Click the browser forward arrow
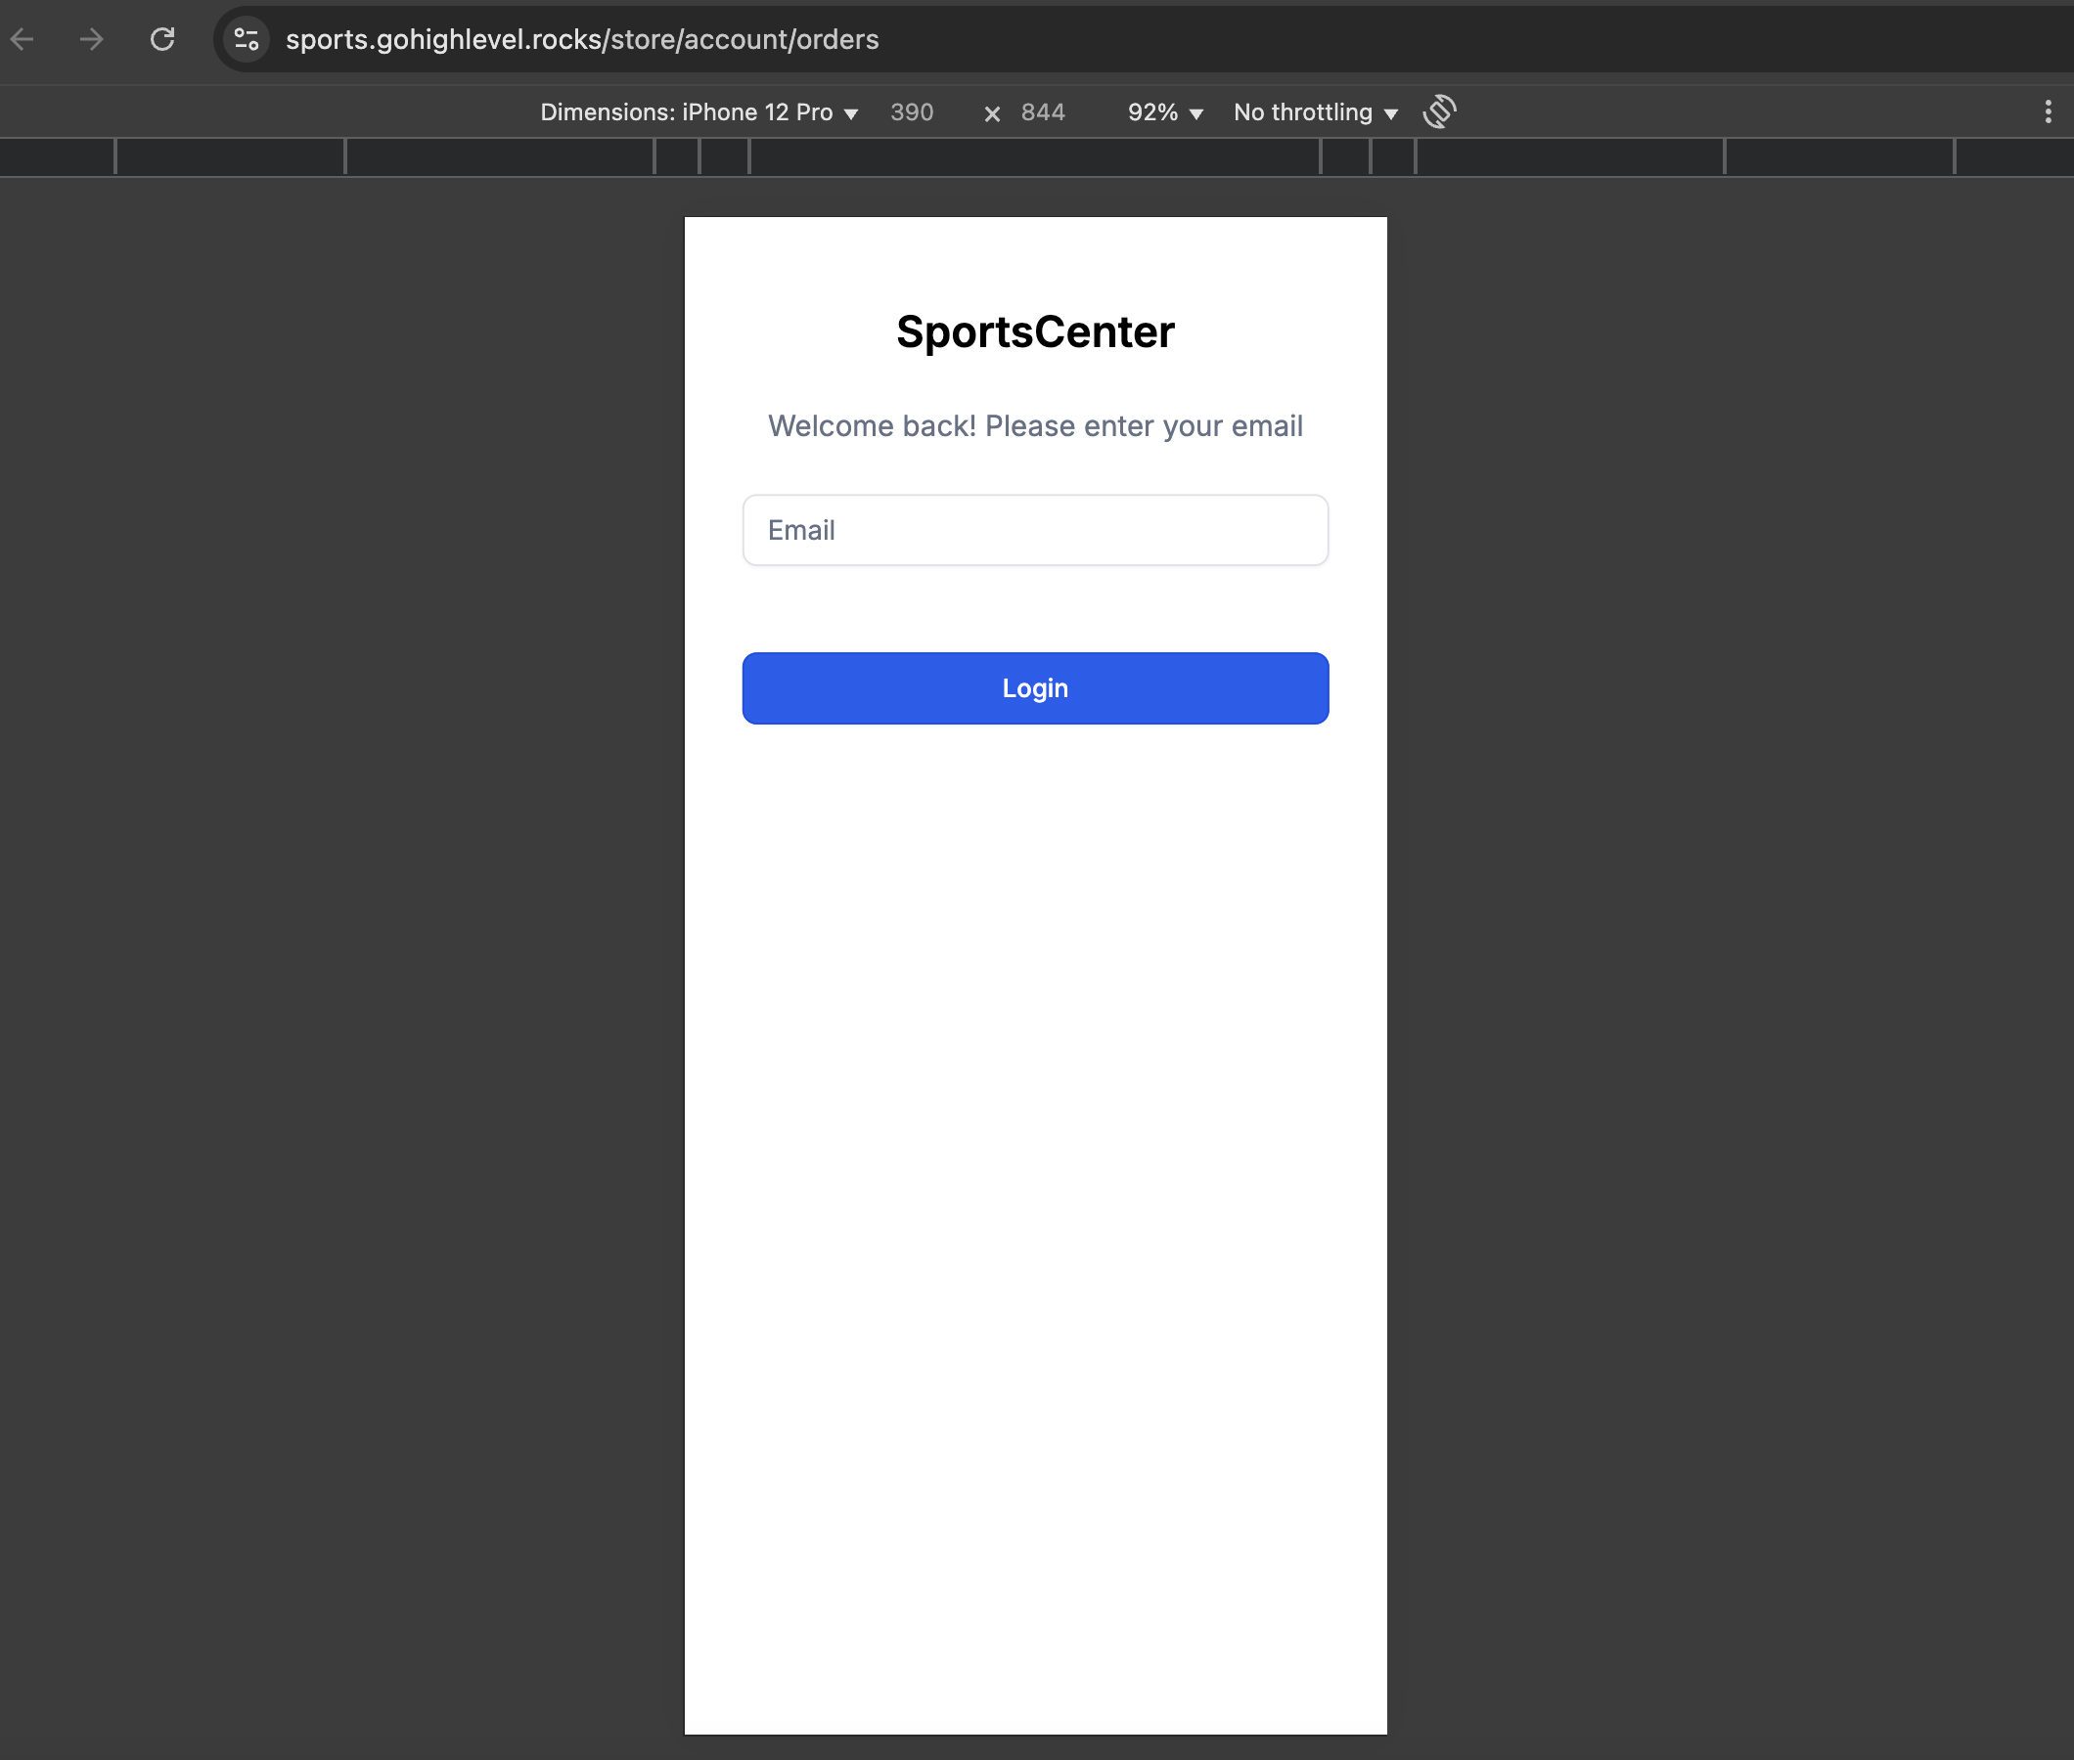This screenshot has height=1760, width=2074. pos(92,40)
